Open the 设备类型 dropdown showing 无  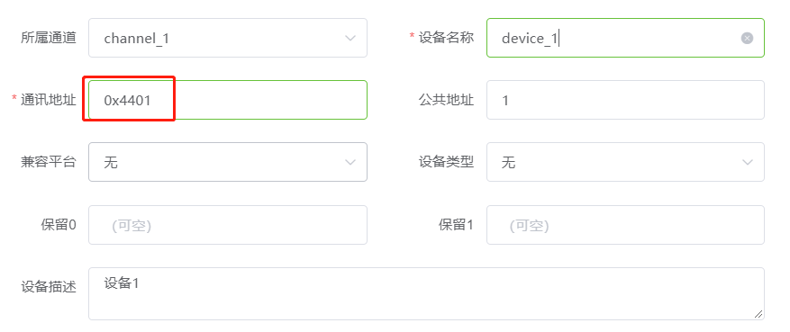coord(625,162)
